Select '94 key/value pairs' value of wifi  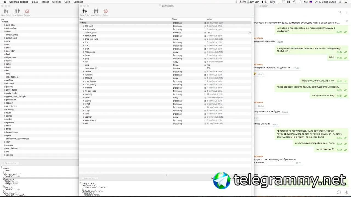(215, 123)
